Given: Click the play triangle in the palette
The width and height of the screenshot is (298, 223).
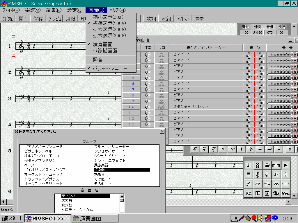Looking at the screenshot, I should click(x=286, y=165).
